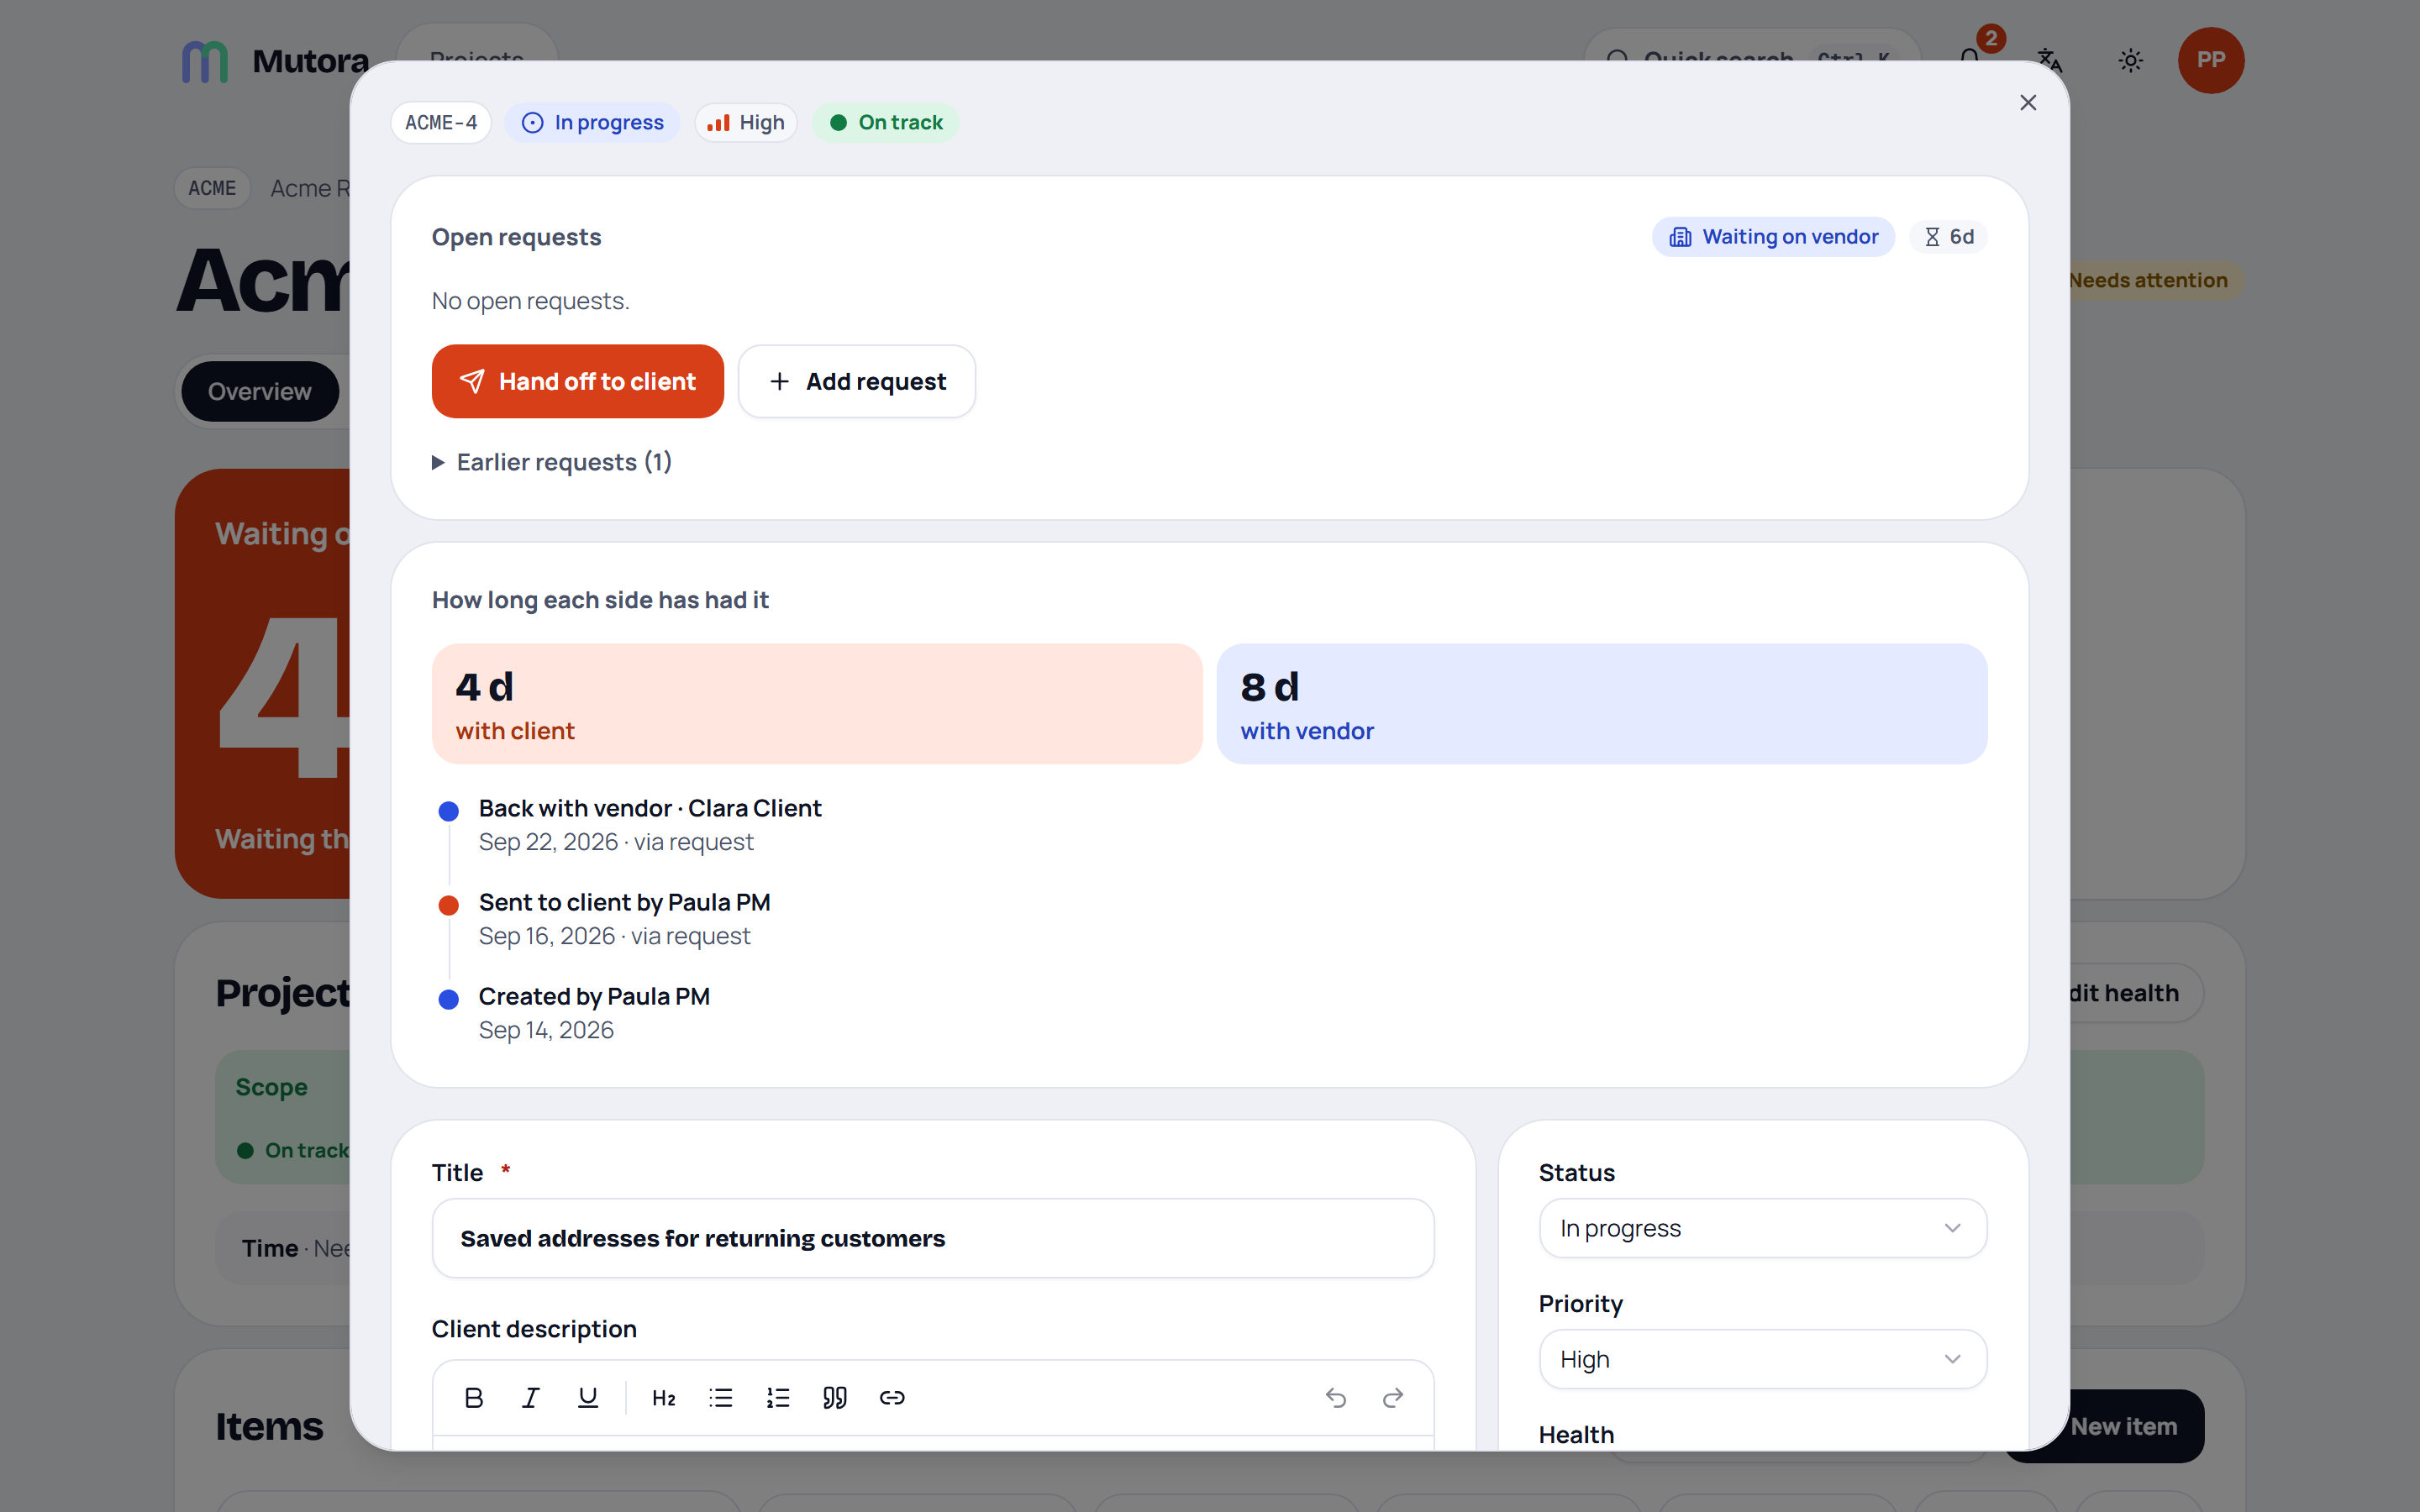Click 'No open requests.' text

tap(531, 301)
